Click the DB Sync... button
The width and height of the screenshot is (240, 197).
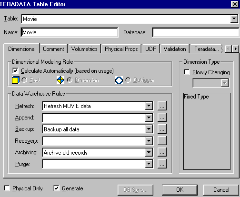[135, 190]
